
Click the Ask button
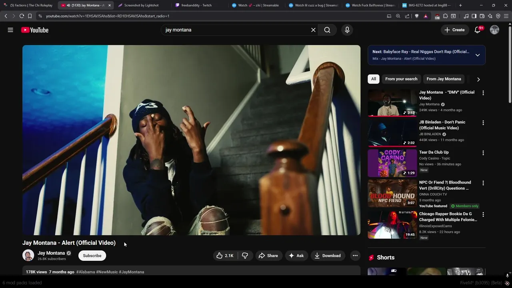296,256
